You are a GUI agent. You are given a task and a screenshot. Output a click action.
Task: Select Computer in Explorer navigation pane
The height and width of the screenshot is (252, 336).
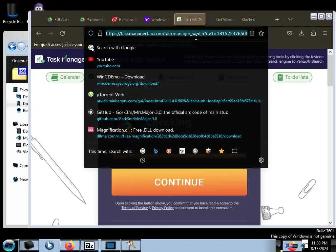(x=21, y=166)
